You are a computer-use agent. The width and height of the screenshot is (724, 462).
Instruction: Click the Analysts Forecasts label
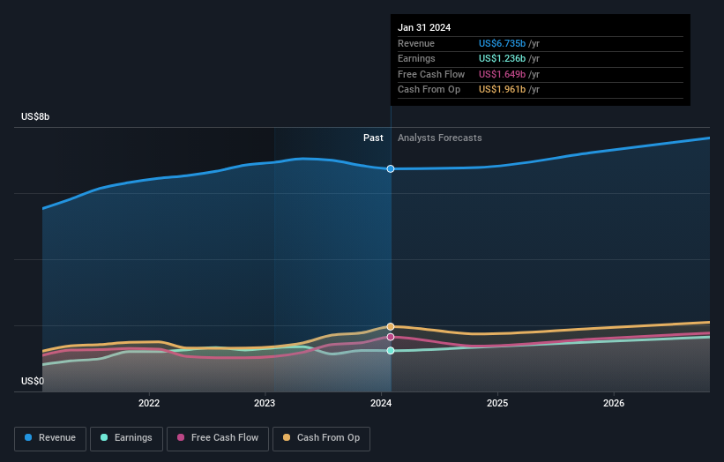(439, 138)
